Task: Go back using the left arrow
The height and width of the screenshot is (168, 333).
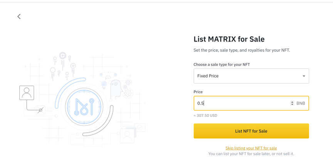Action: (19, 17)
